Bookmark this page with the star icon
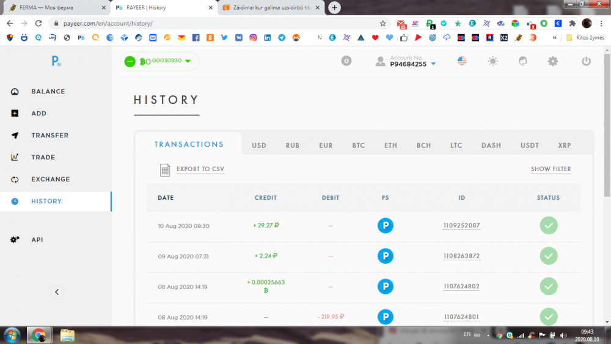The height and width of the screenshot is (344, 611). click(x=383, y=23)
